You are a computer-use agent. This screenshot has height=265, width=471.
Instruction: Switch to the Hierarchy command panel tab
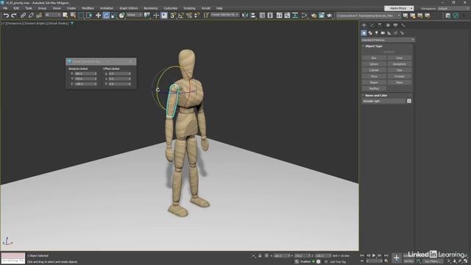[x=380, y=25]
